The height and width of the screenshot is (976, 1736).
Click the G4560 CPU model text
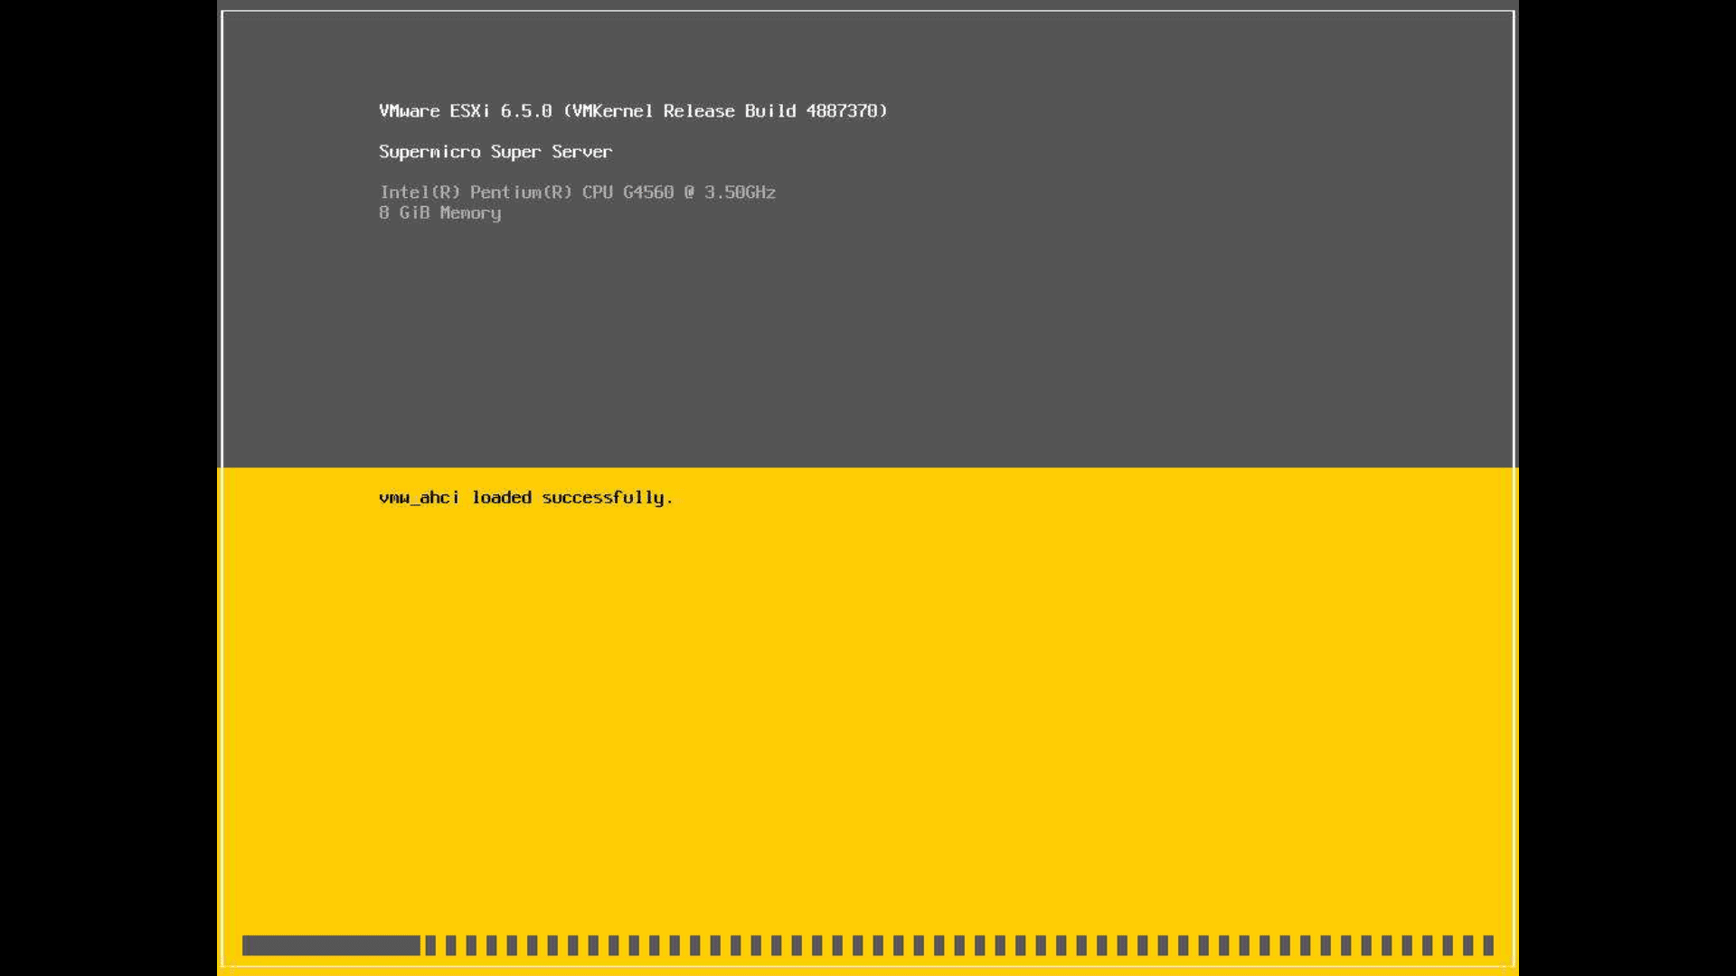647,192
